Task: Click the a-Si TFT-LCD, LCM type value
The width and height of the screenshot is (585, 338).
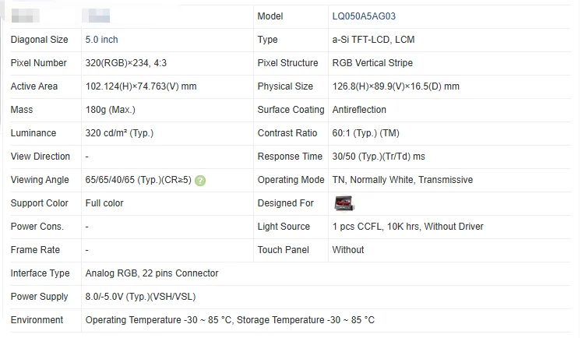Action: point(373,40)
